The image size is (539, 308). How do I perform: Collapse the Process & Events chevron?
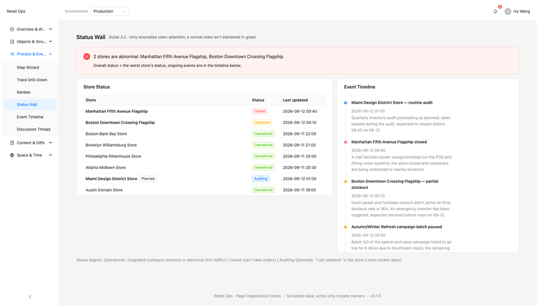coord(51,54)
